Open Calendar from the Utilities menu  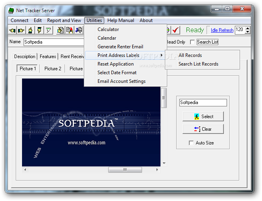pyautogui.click(x=125, y=38)
